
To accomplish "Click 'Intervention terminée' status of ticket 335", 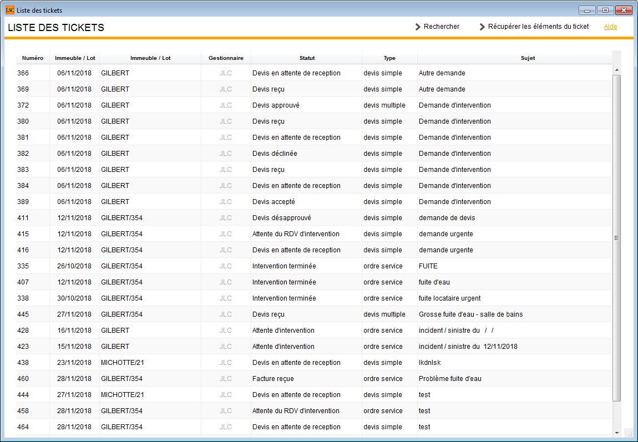I will click(x=284, y=266).
